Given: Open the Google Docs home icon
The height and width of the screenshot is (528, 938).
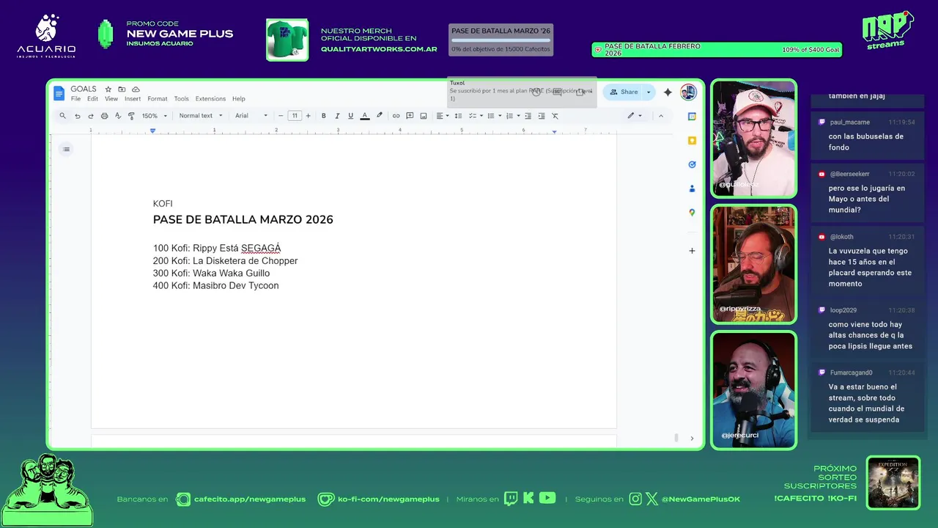Looking at the screenshot, I should (x=59, y=93).
